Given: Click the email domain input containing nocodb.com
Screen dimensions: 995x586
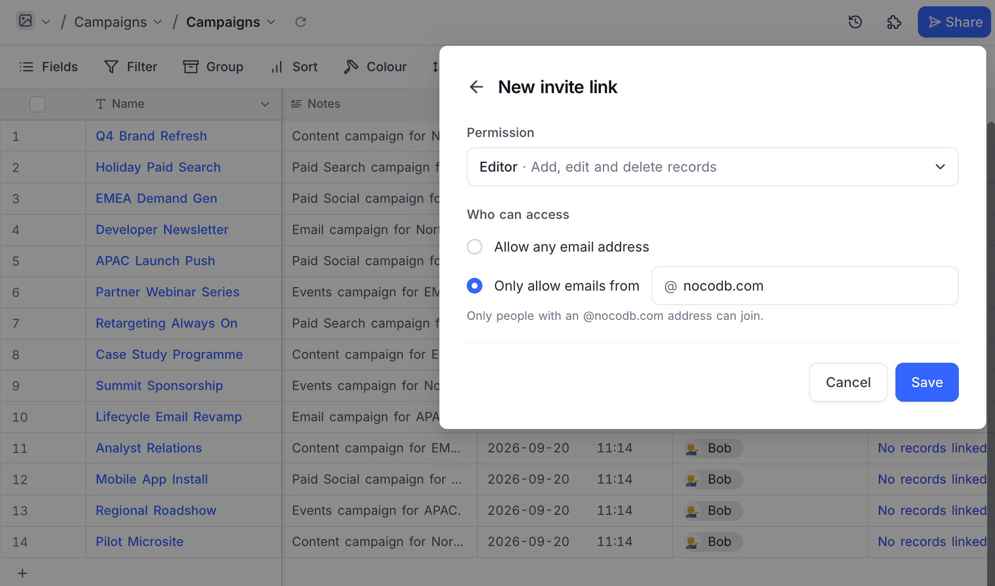Looking at the screenshot, I should (805, 286).
